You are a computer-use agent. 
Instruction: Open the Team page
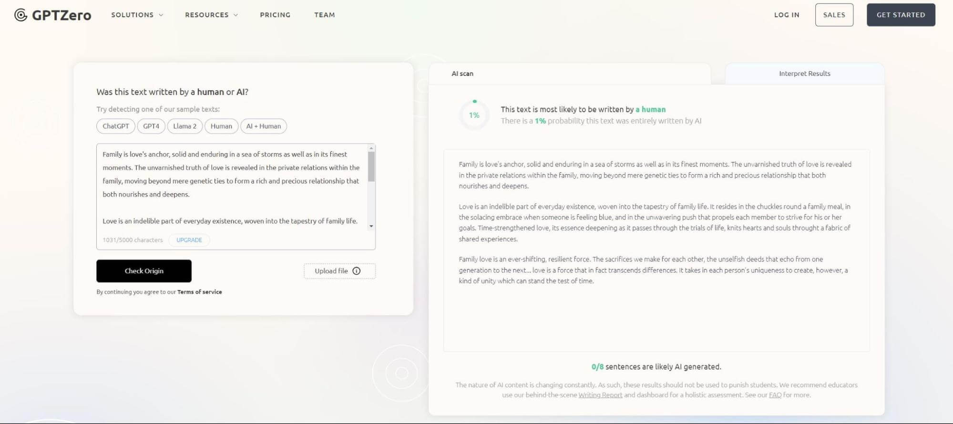click(325, 15)
